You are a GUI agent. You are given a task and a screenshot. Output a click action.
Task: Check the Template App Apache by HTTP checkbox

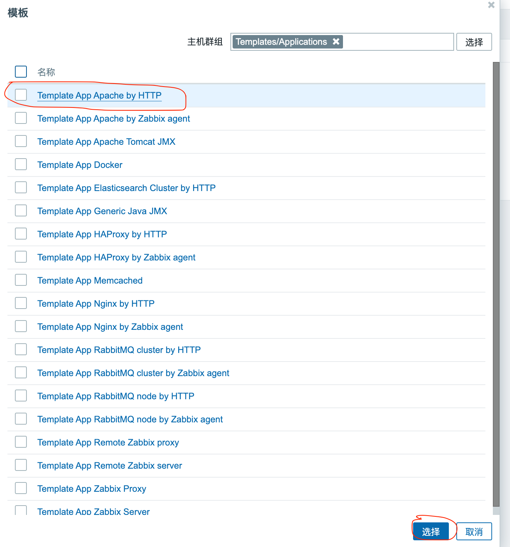click(x=21, y=95)
